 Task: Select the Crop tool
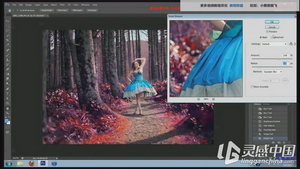[7, 40]
